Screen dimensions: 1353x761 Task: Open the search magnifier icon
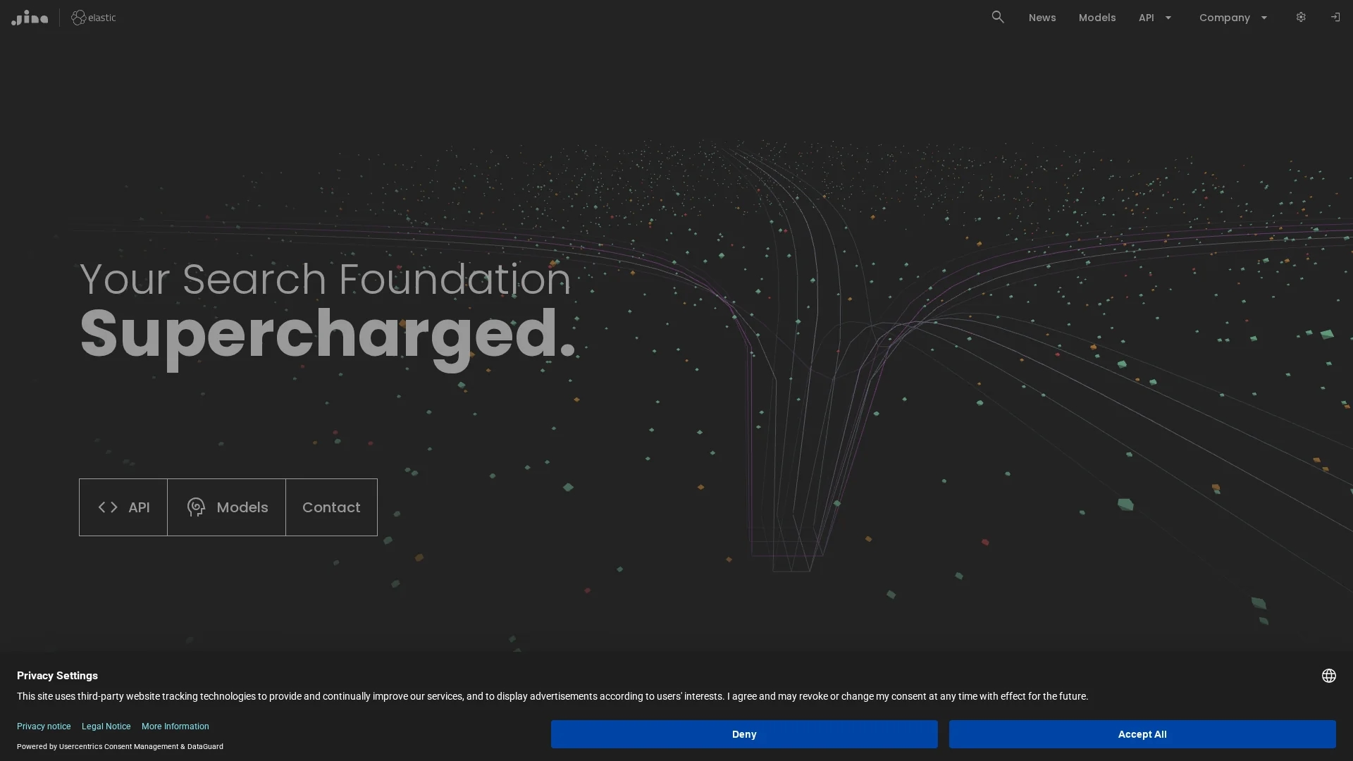click(x=998, y=17)
